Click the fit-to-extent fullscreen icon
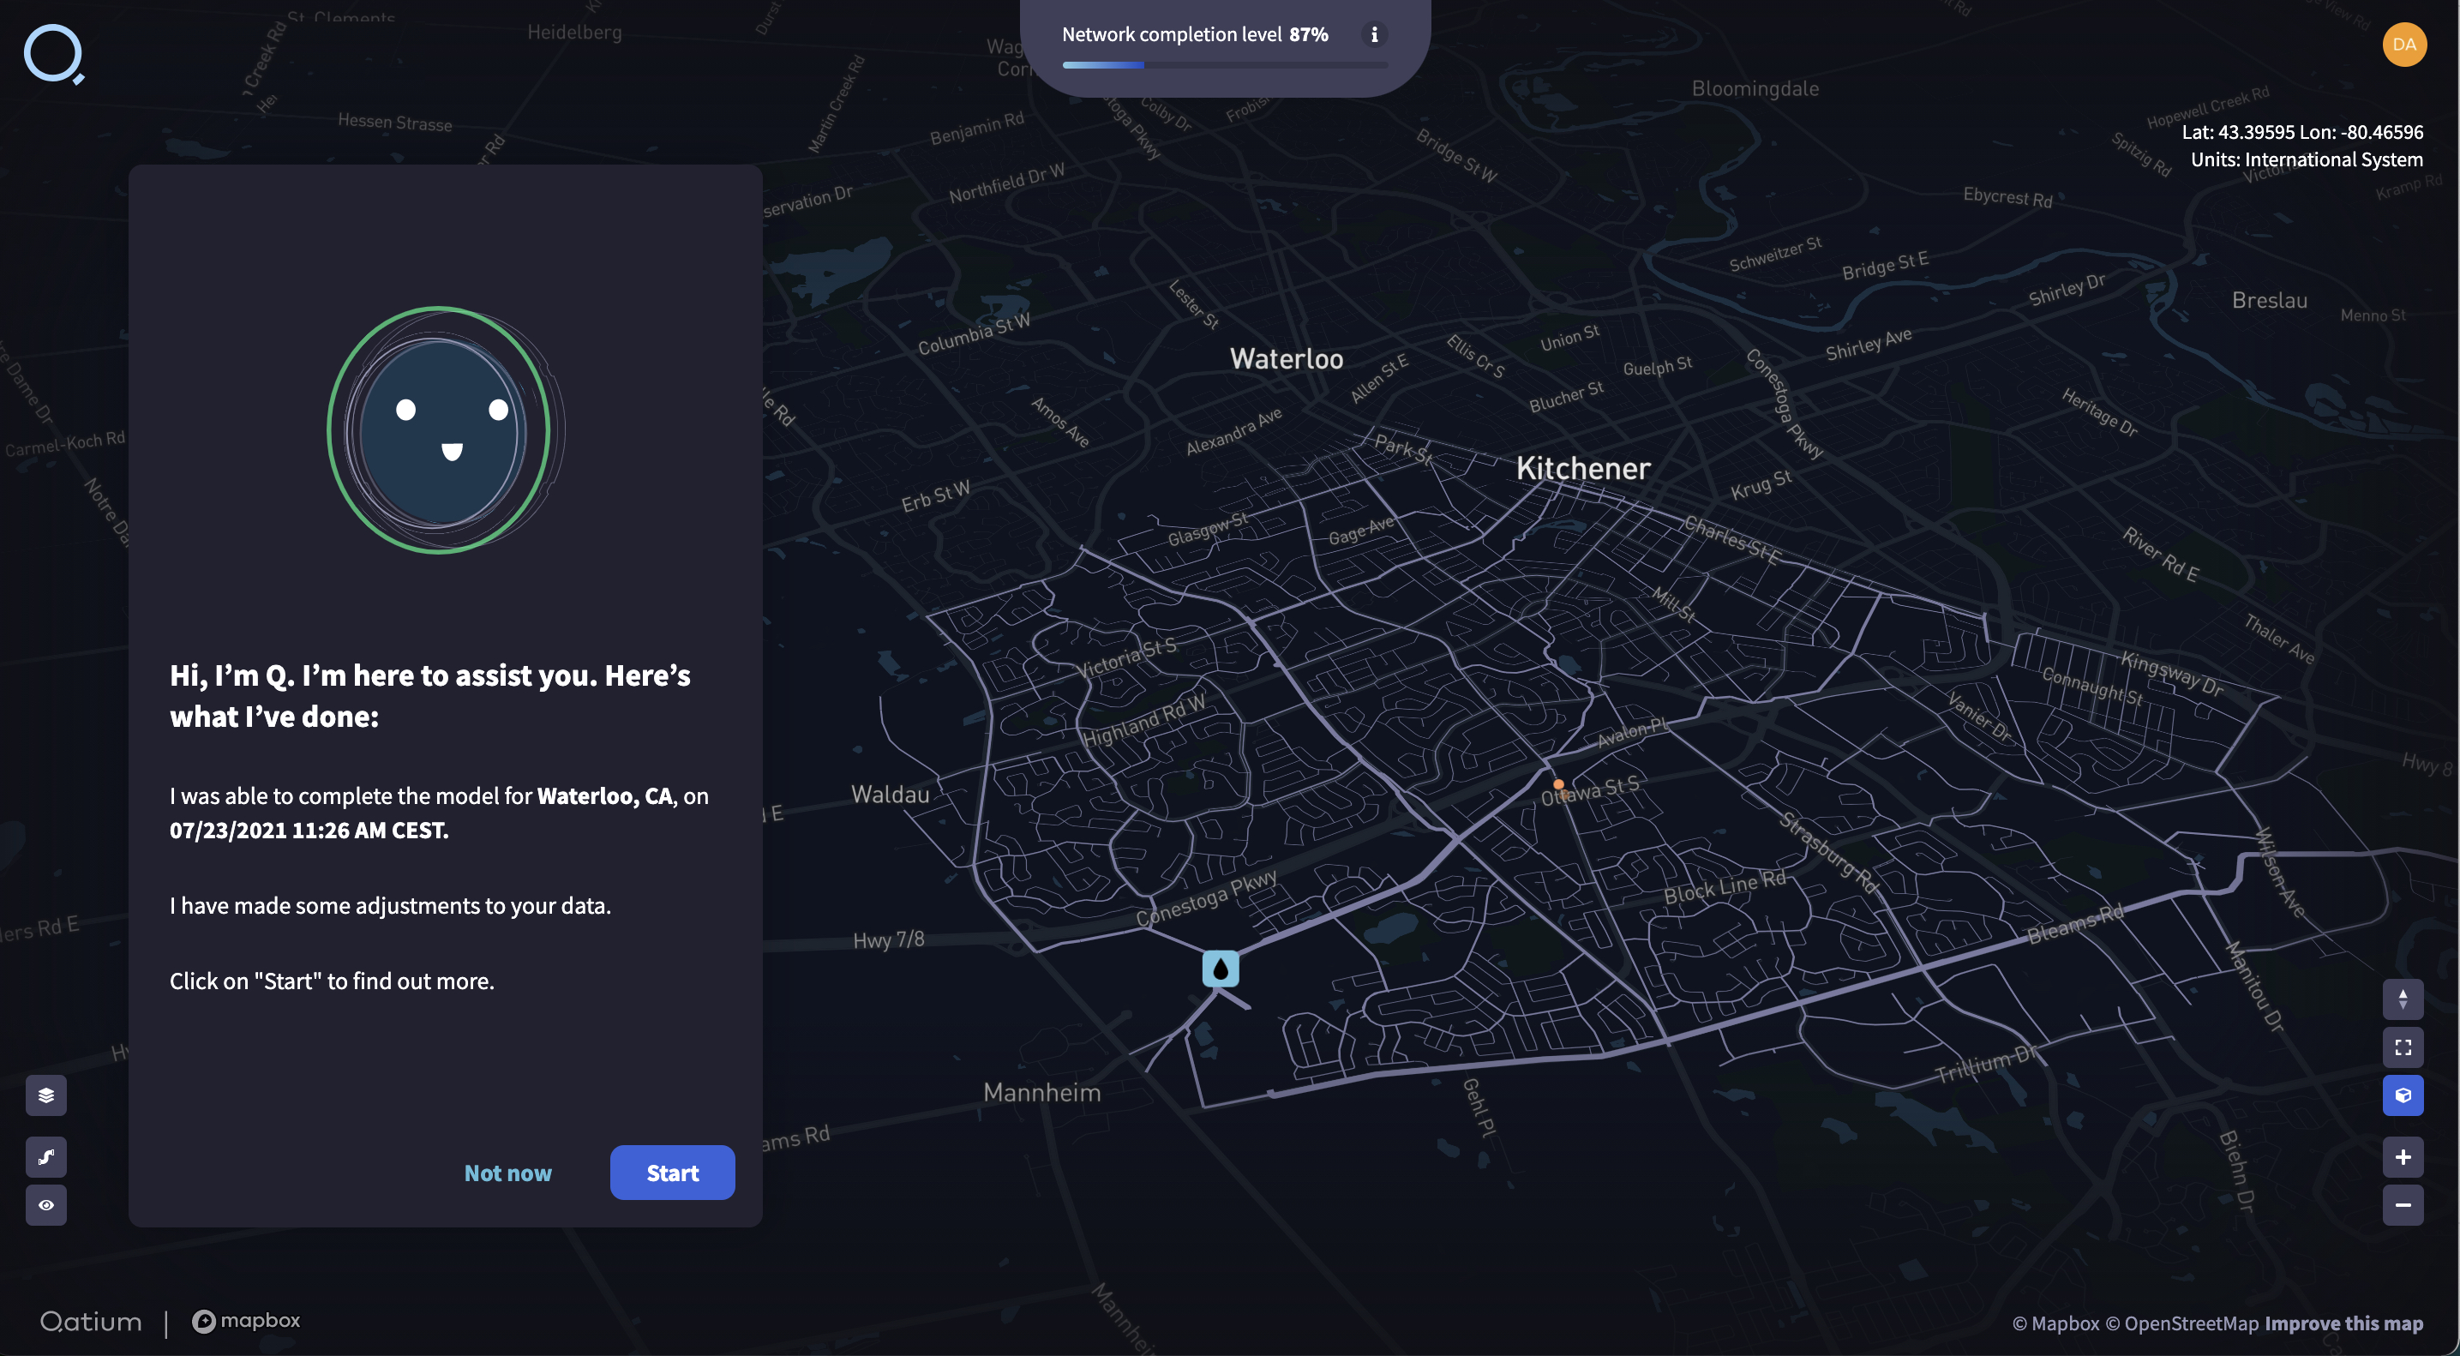 point(2403,1047)
